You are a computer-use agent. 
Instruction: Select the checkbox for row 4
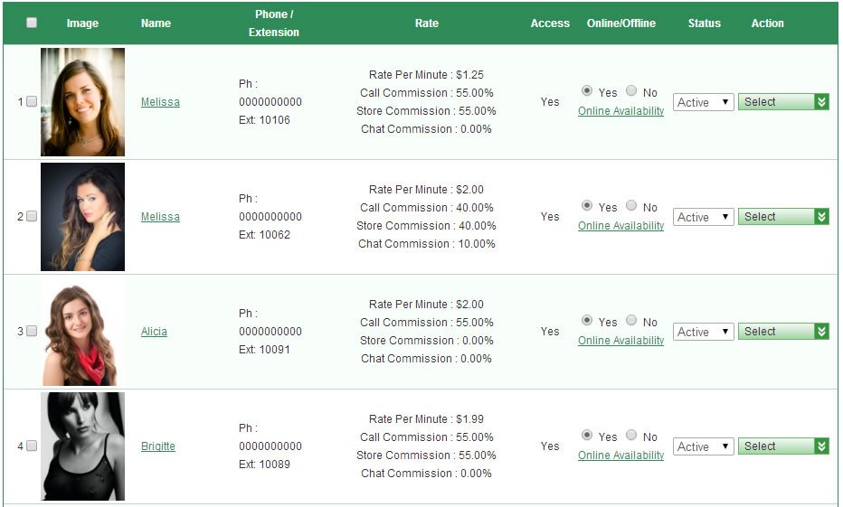[32, 446]
